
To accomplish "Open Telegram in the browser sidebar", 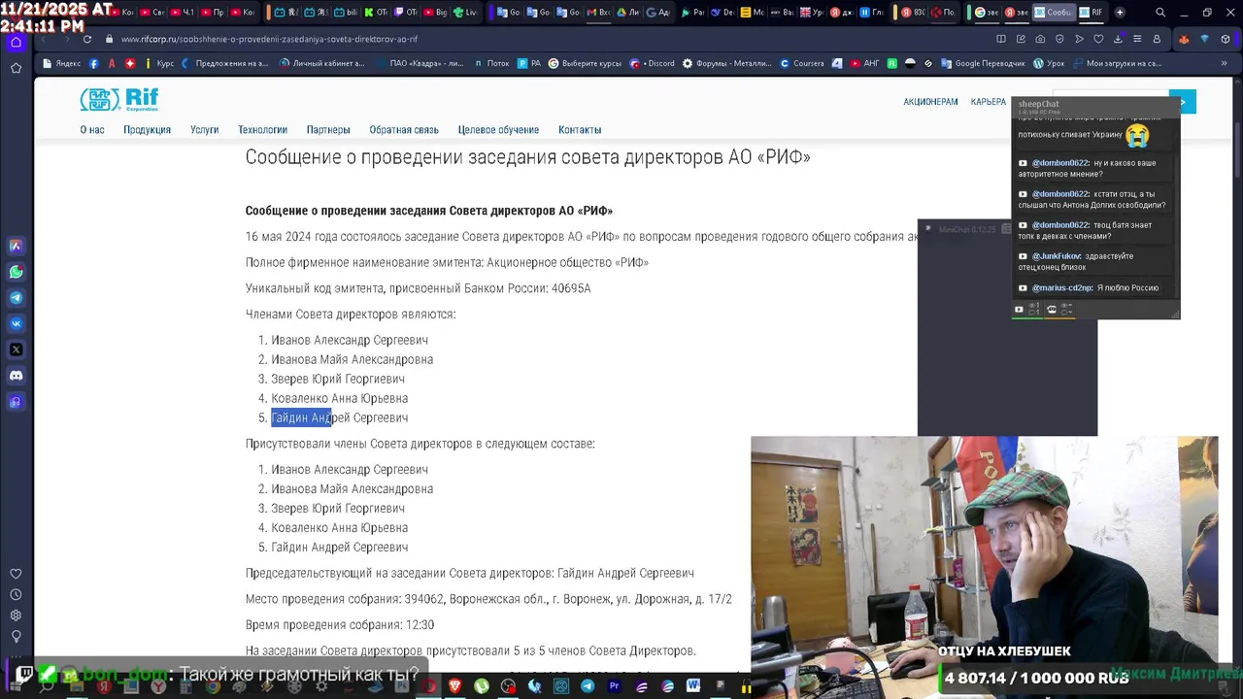I will (16, 298).
